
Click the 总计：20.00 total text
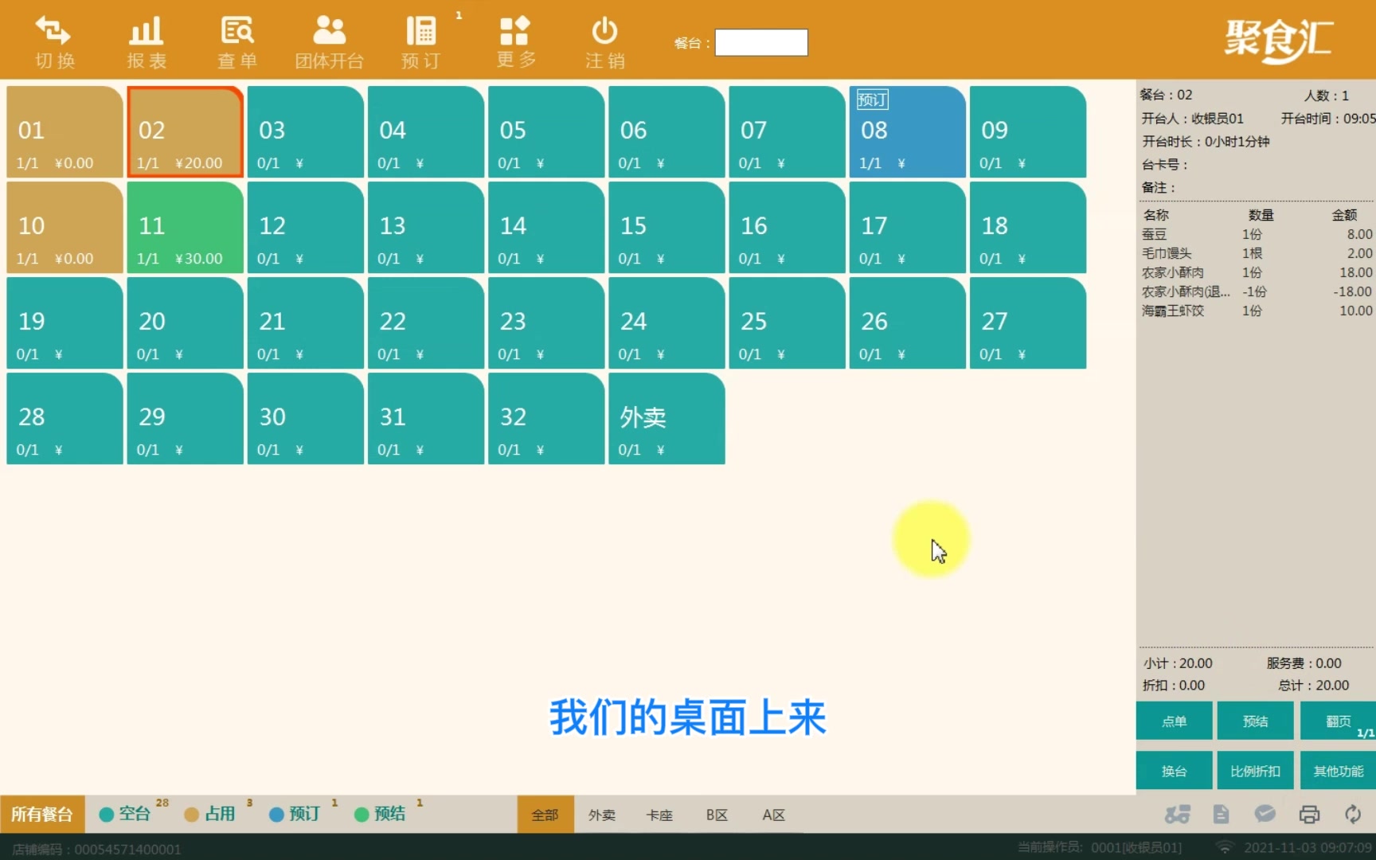(x=1314, y=685)
